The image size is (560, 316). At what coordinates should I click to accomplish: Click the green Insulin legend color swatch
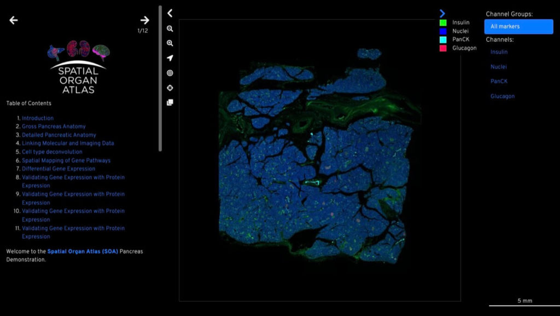[443, 22]
